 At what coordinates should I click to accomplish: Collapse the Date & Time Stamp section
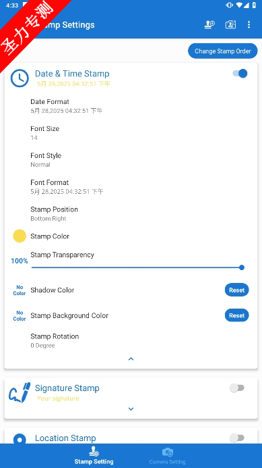coord(131,359)
